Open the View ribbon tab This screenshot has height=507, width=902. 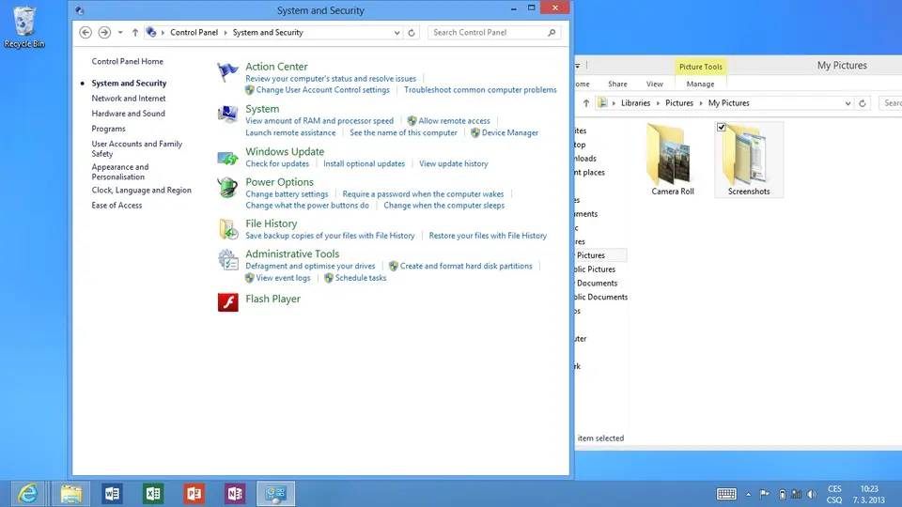click(x=654, y=84)
